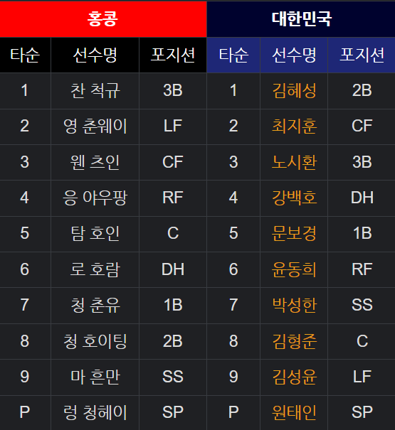Viewport: 395px width, 430px height.
Task: Click batting order 4 beside 강백호
Action: pos(233,198)
